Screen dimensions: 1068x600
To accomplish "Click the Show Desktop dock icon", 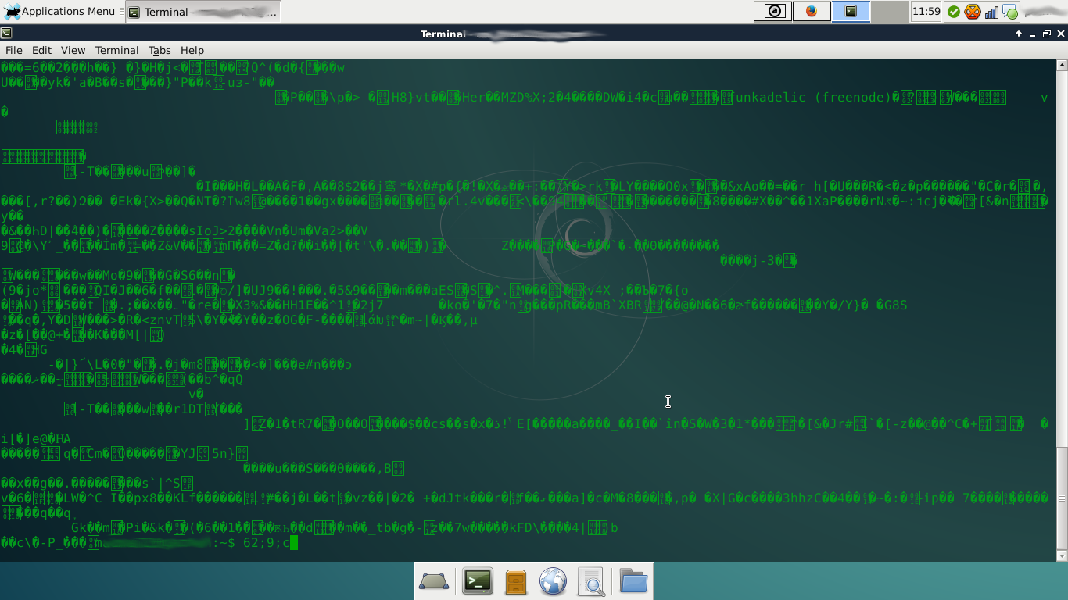I will 434,581.
